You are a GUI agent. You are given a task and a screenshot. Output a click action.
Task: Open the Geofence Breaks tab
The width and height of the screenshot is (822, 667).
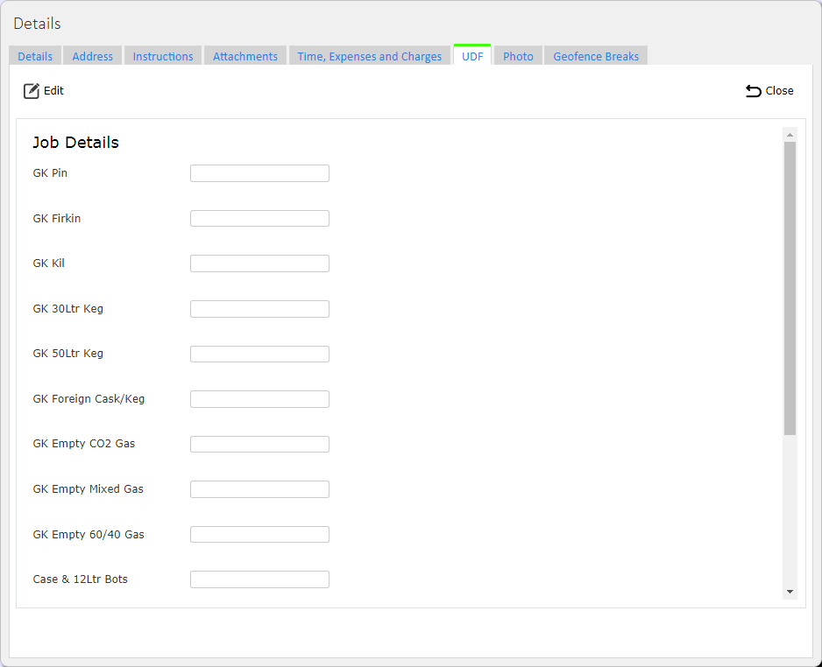coord(596,56)
